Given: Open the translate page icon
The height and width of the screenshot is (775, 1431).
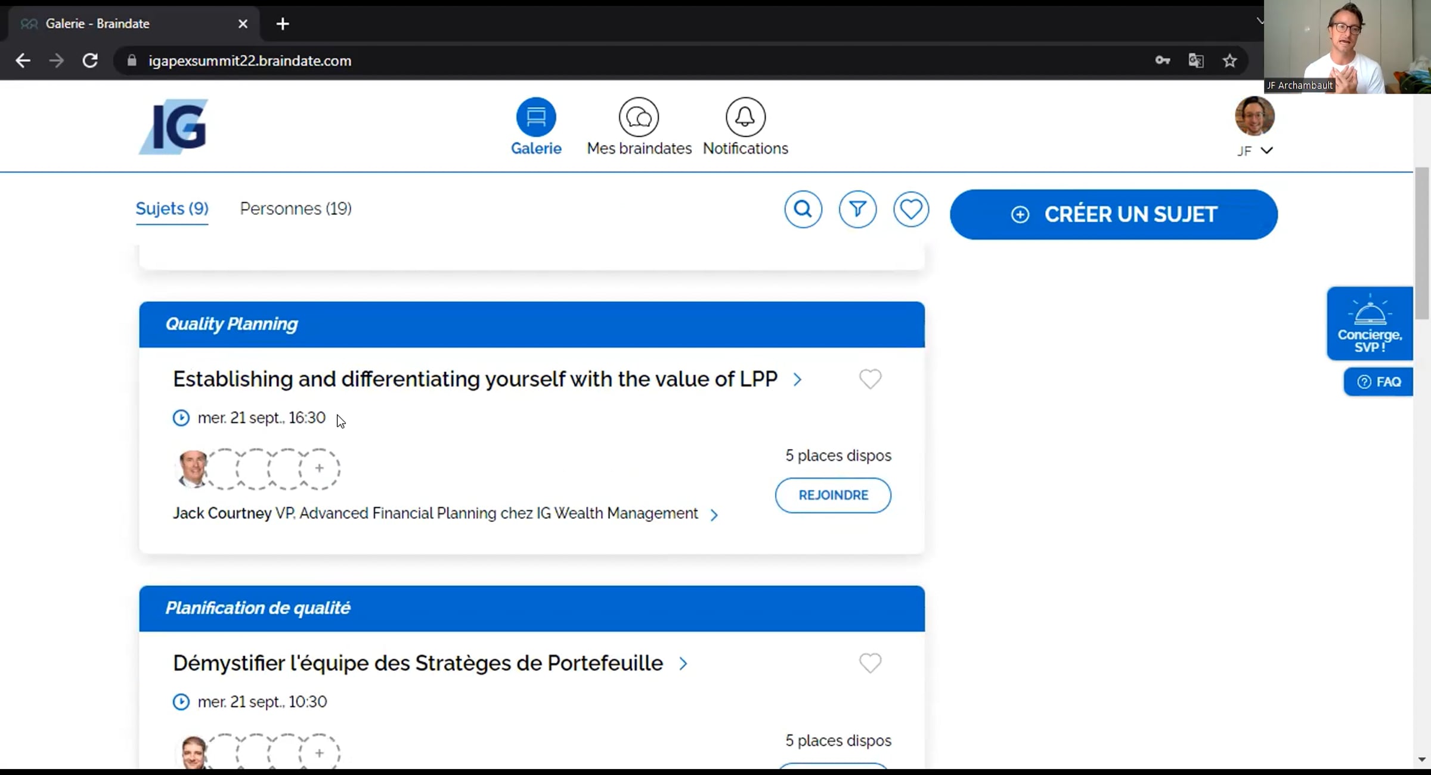Looking at the screenshot, I should [x=1196, y=61].
